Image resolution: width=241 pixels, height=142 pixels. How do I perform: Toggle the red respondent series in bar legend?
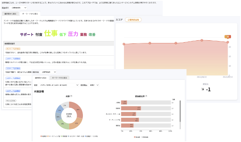137,137
